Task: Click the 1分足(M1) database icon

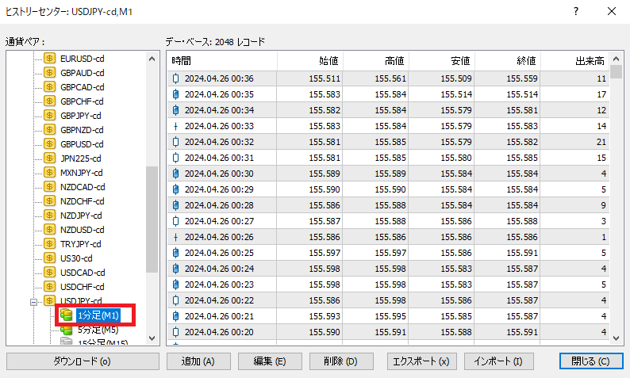Action: pos(67,315)
